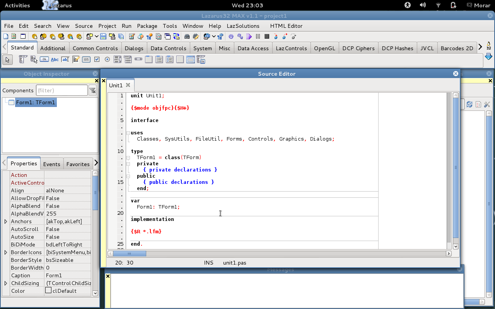
Task: Switch to the Events tab
Action: point(51,164)
